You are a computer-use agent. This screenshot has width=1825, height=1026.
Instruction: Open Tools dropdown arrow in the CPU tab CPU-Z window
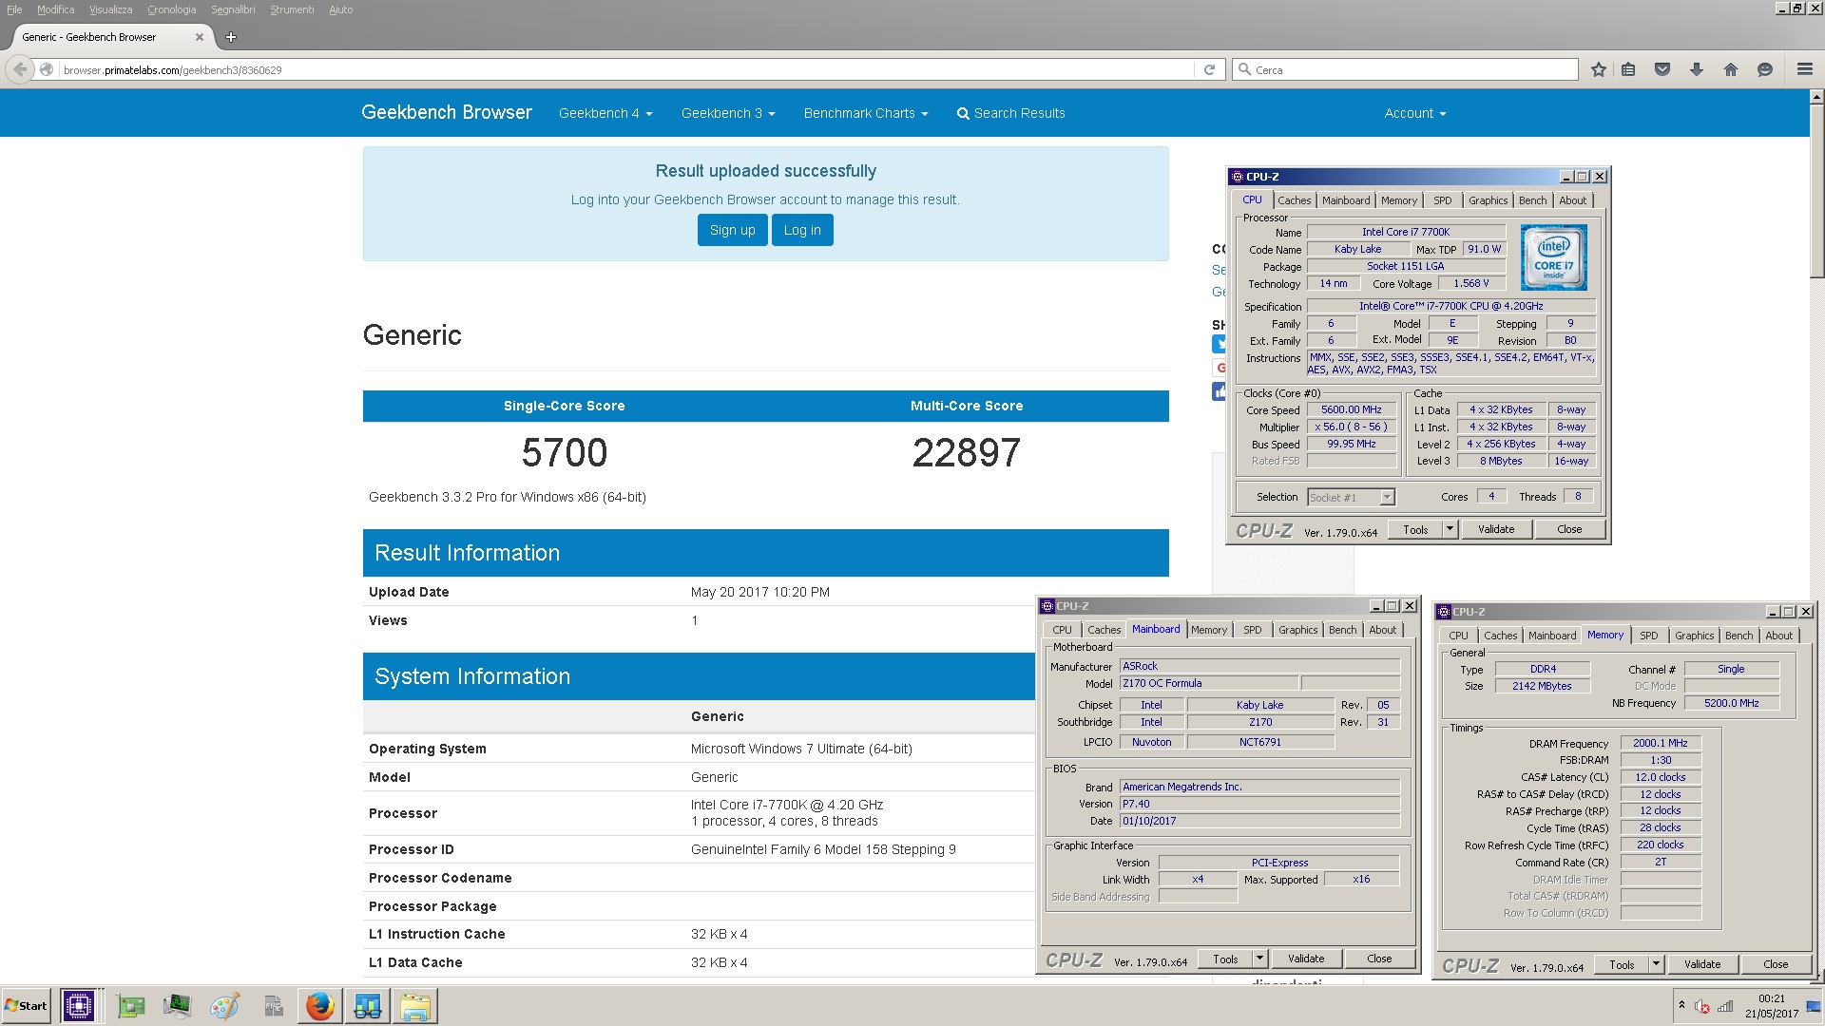click(x=1450, y=529)
